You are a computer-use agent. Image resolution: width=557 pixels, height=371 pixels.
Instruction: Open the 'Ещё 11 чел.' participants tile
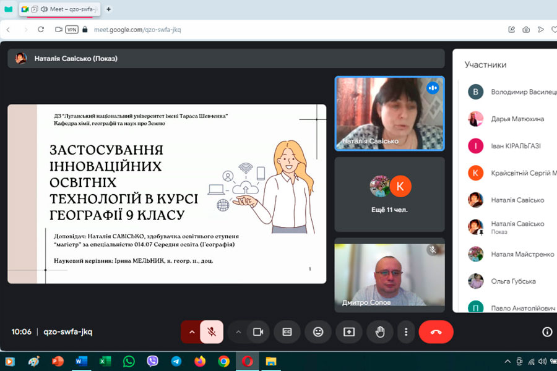389,194
